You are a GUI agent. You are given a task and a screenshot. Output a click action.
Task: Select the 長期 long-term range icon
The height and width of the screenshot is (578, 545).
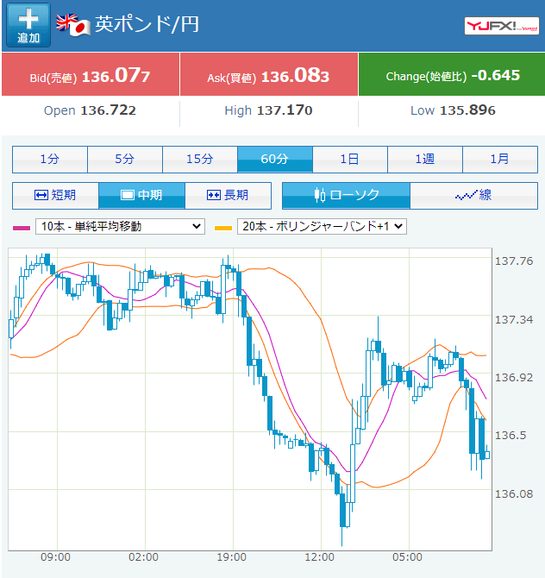[228, 195]
